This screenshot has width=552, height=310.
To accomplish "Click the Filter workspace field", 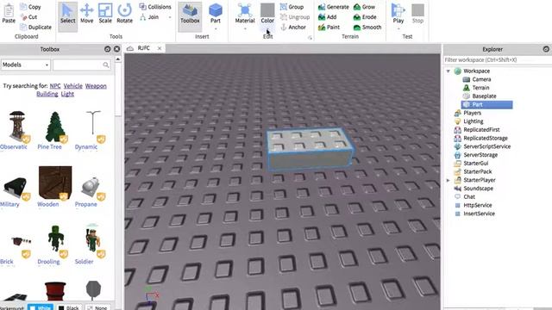I will pos(497,60).
